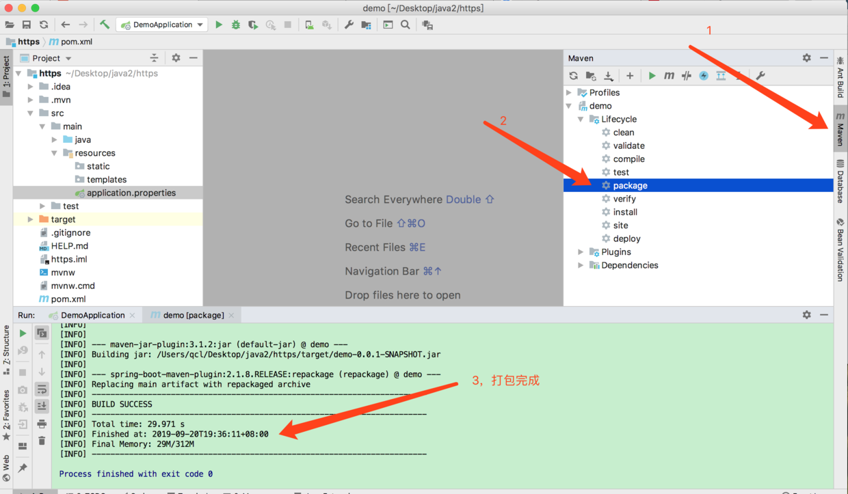Click the Synchronize icon in main toolbar

[44, 25]
